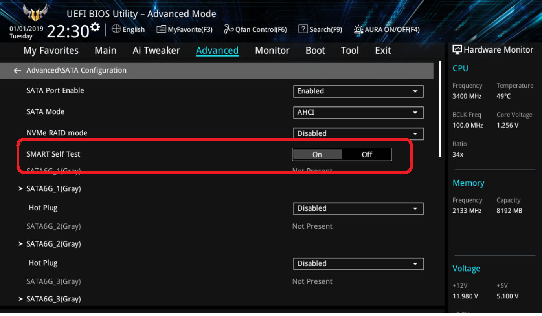Click the AURA light bulb icon
Image resolution: width=542 pixels, height=316 pixels.
click(x=358, y=29)
